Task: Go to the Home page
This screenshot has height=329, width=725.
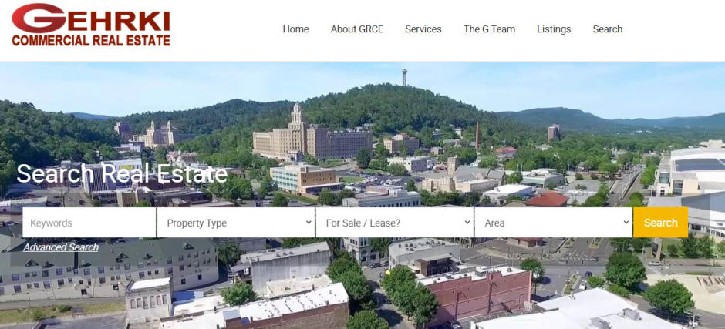Action: 295,29
